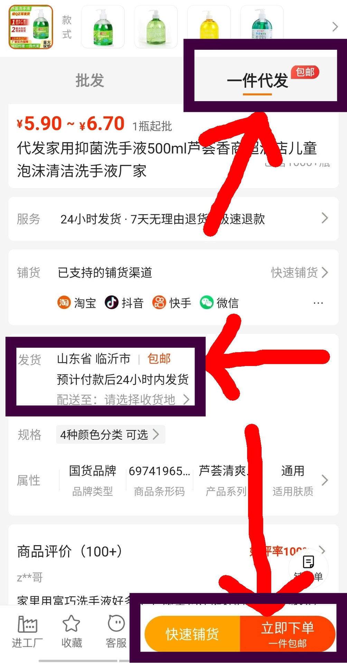Switch to the 批发 tab
This screenshot has width=347, height=663.
point(90,80)
